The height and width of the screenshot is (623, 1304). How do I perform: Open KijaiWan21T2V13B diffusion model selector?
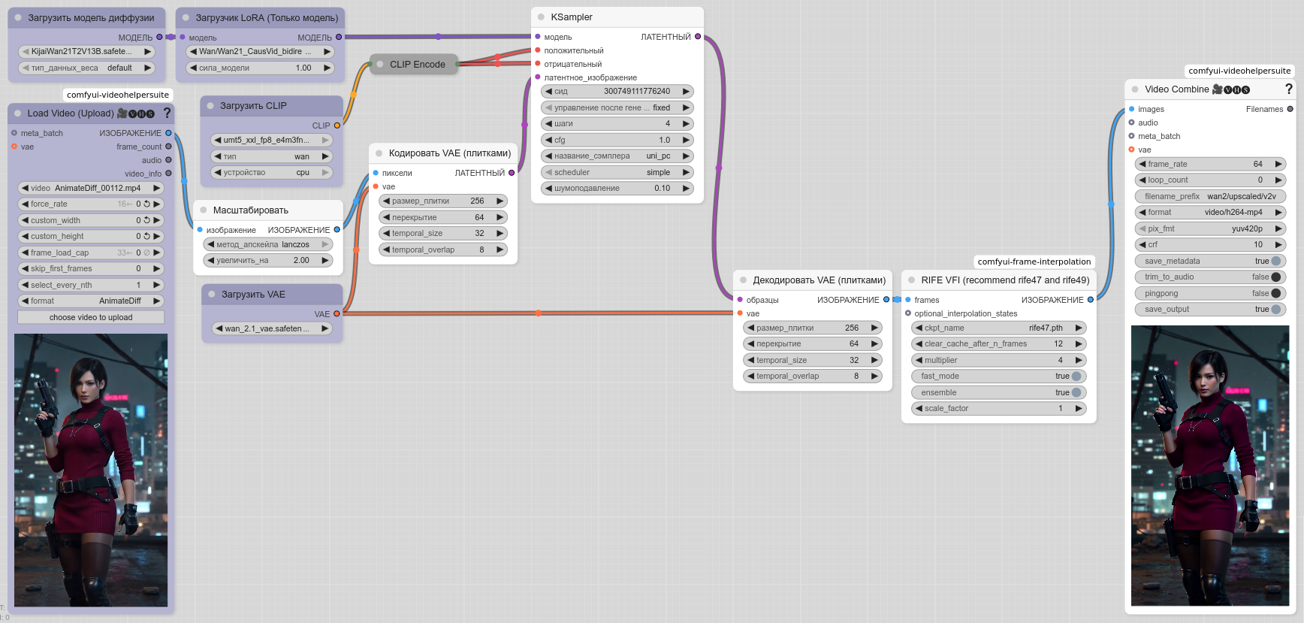(x=86, y=52)
